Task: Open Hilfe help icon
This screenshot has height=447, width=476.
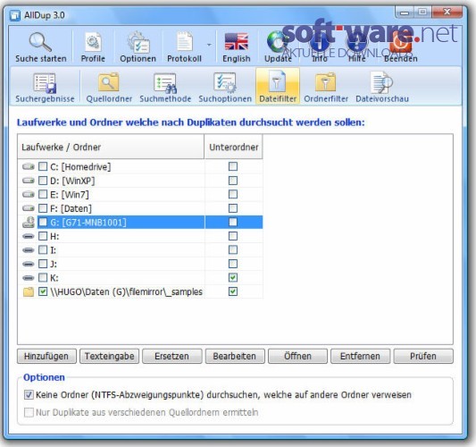Action: pyautogui.click(x=357, y=47)
